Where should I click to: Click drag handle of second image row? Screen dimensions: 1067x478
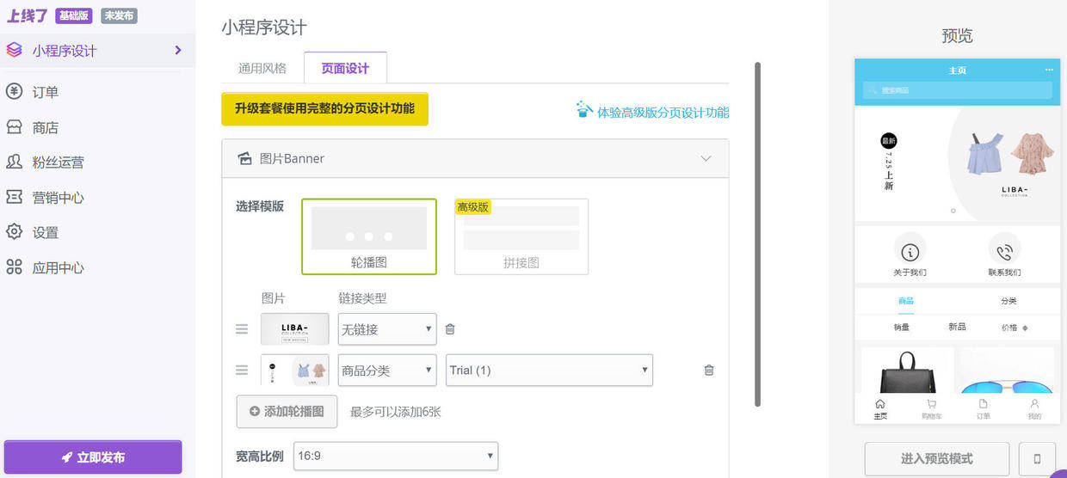pyautogui.click(x=242, y=371)
